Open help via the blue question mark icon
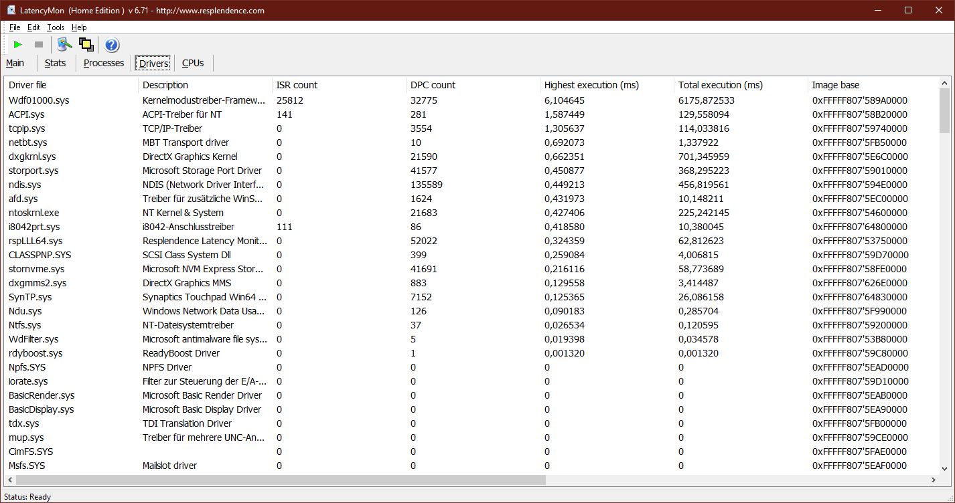This screenshot has width=955, height=503. pos(112,45)
